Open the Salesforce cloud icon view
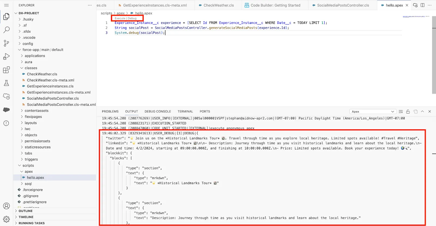 pyautogui.click(x=6, y=109)
